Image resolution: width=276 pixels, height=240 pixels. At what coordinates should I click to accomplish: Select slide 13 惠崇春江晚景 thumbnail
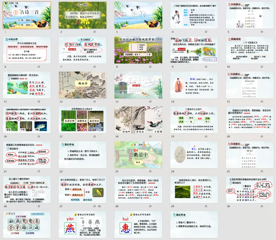pos(138,85)
